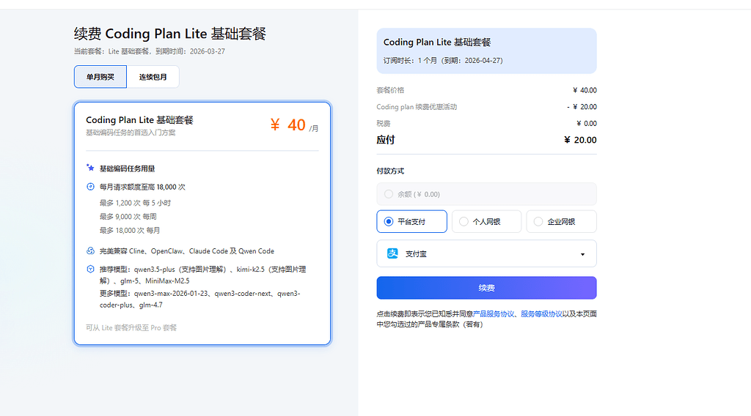Open the 支付宝 payment method dropdown
Viewport: 751px width, 416px height.
[x=487, y=253]
